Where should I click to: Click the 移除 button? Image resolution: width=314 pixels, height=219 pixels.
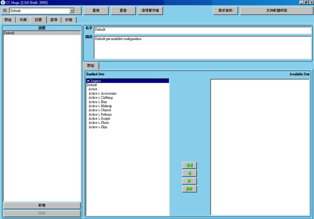[42, 214]
